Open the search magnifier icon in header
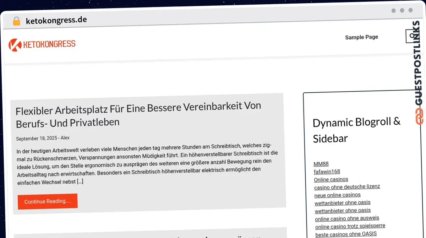 tap(411, 36)
